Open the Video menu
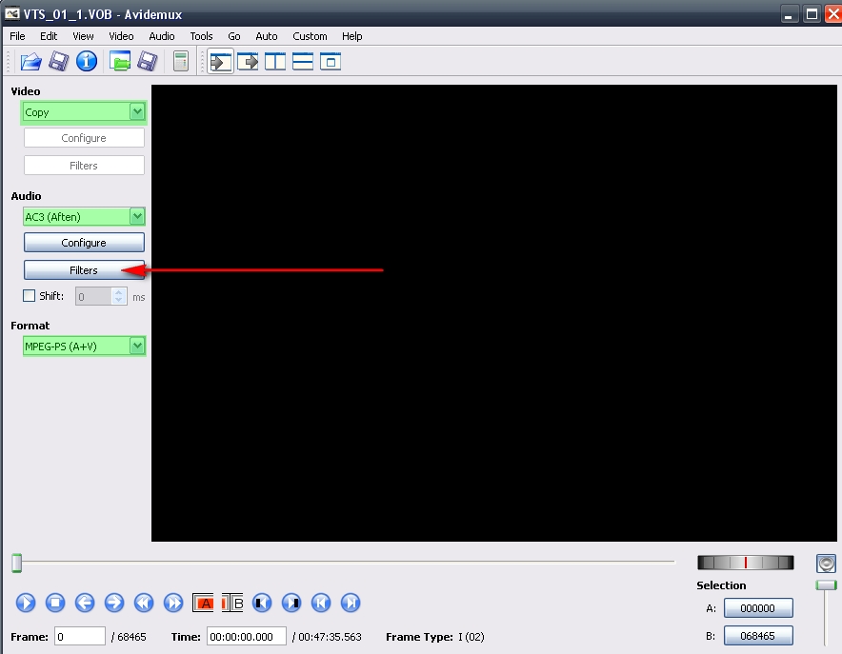The height and width of the screenshot is (654, 842). (121, 36)
